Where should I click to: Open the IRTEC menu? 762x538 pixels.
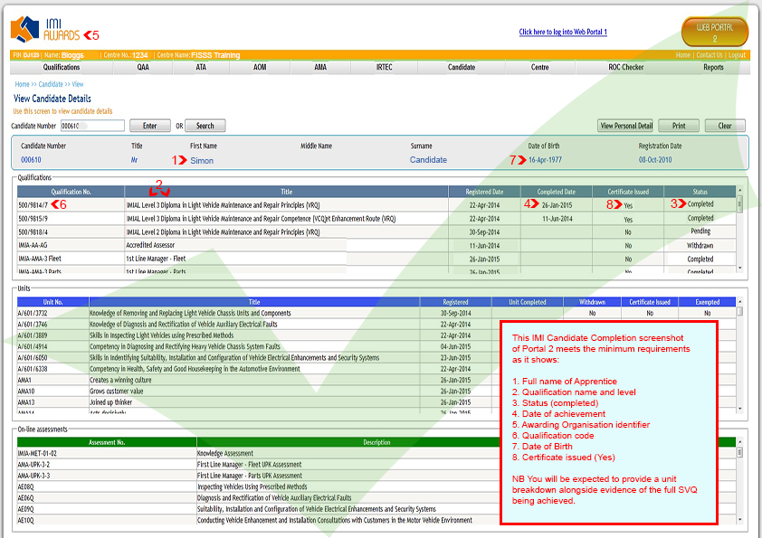point(384,68)
